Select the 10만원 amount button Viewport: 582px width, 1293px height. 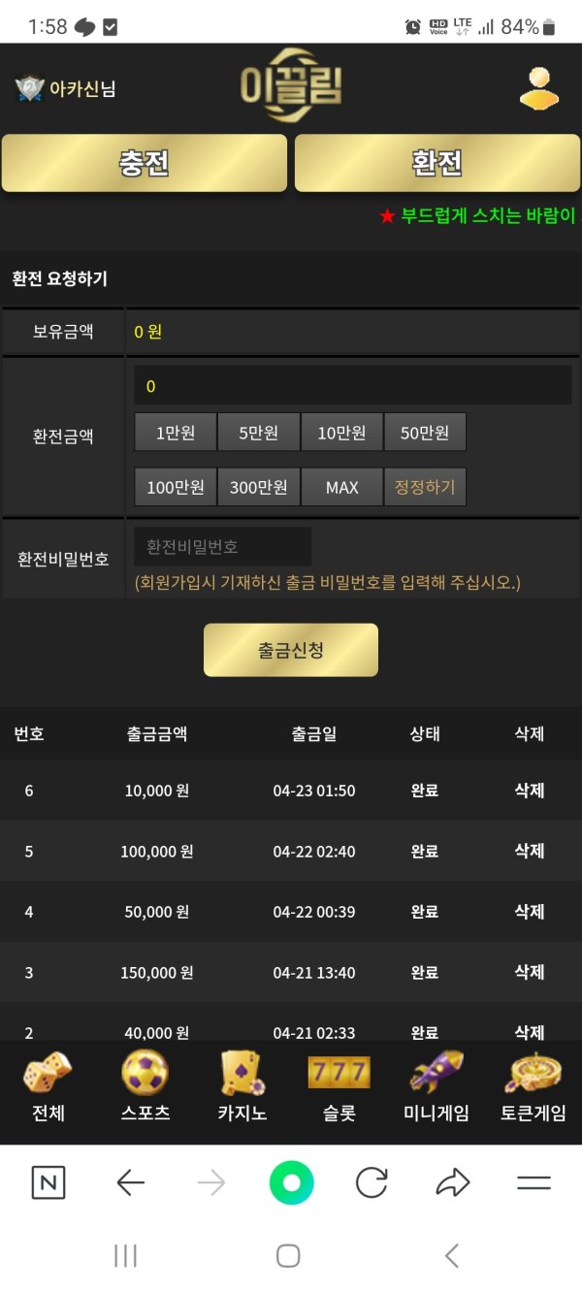click(x=342, y=433)
